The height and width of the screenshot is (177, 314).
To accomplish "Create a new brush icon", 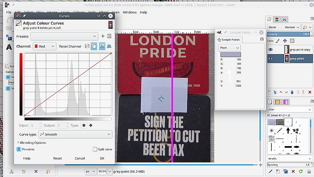I will pyautogui.click(x=278, y=171).
